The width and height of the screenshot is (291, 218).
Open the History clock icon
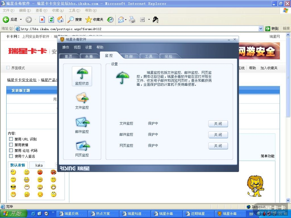point(110,20)
